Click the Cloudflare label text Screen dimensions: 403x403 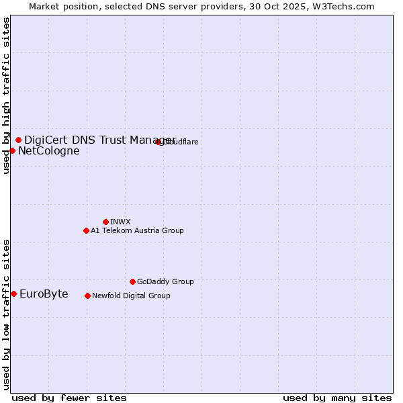pyautogui.click(x=181, y=142)
